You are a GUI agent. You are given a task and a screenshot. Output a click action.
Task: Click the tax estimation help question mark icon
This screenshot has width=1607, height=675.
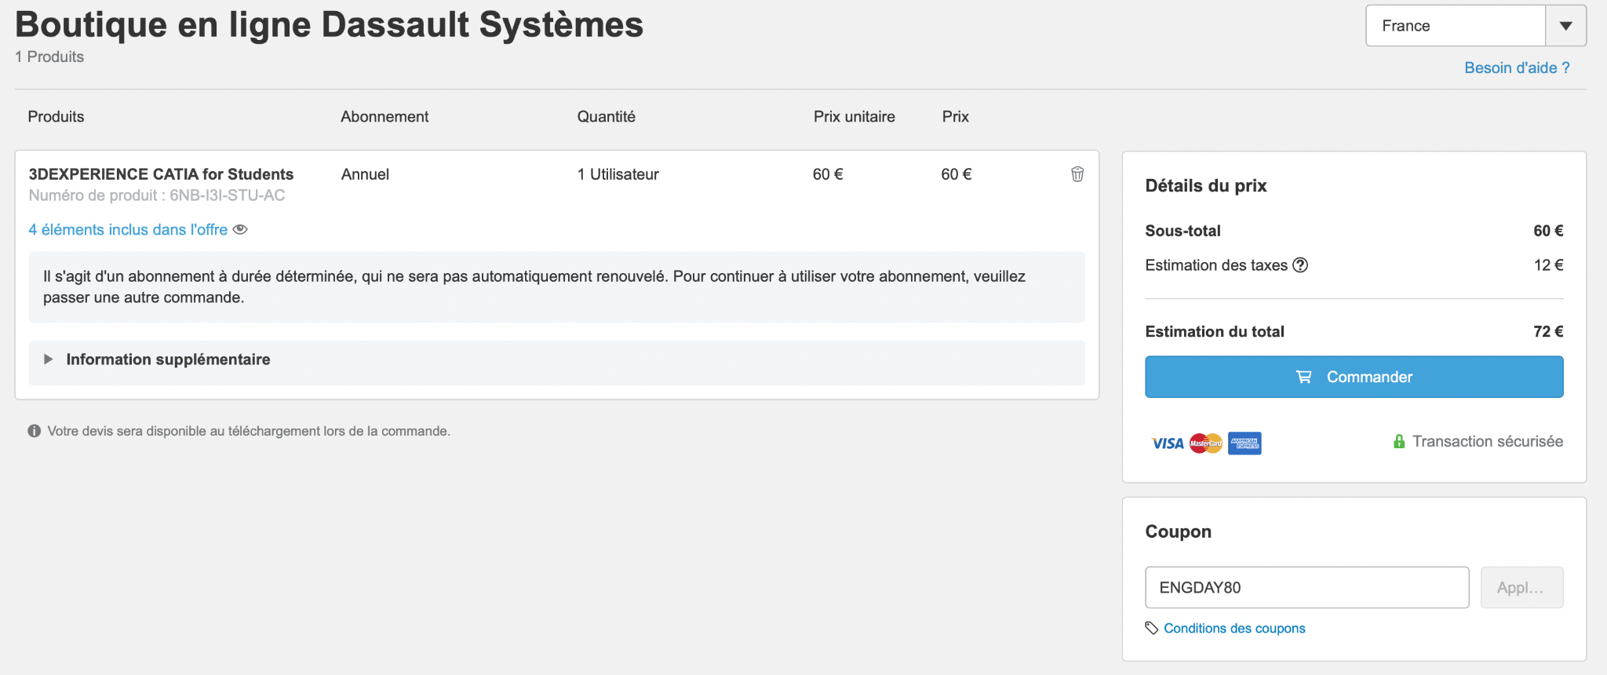[1300, 265]
